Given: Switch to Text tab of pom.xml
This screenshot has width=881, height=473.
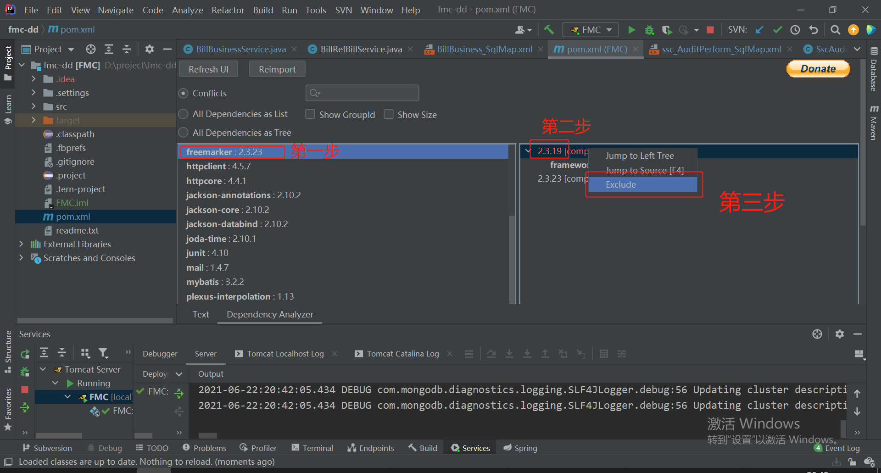Looking at the screenshot, I should pyautogui.click(x=201, y=314).
